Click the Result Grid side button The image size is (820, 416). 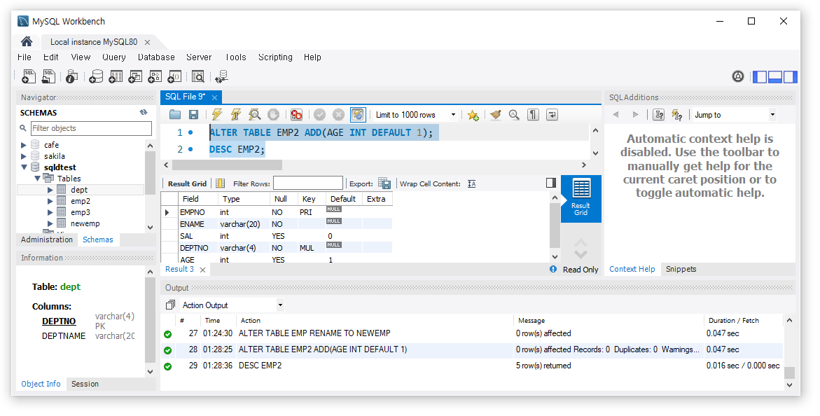pyautogui.click(x=581, y=198)
